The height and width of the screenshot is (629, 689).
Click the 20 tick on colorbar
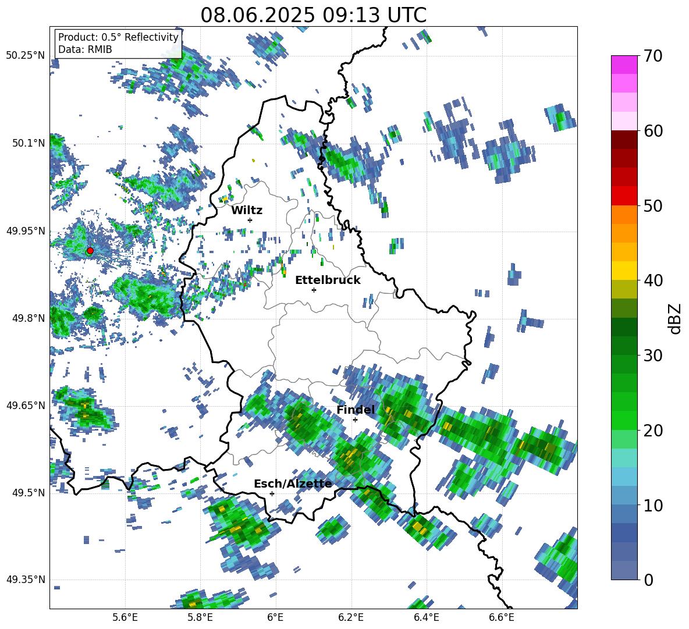653,431
